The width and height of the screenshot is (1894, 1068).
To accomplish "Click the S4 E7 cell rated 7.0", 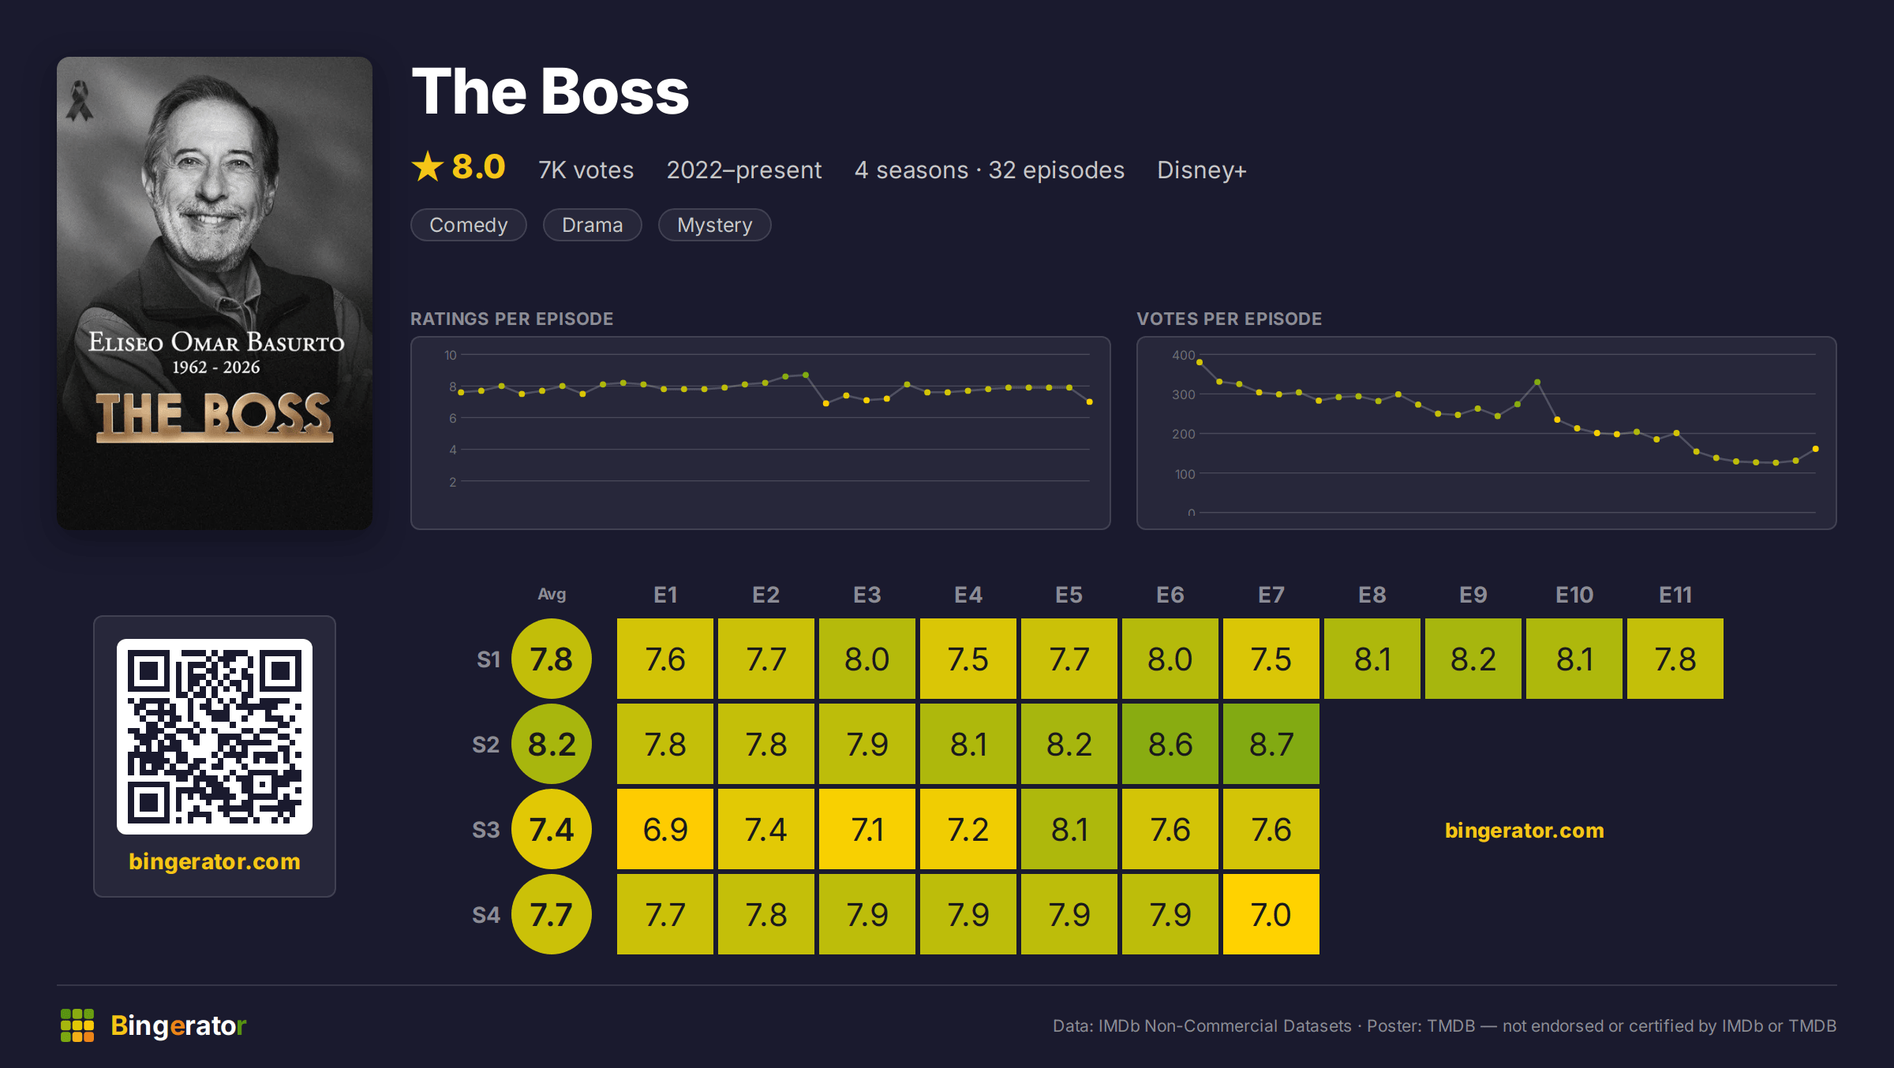I will coord(1271,914).
